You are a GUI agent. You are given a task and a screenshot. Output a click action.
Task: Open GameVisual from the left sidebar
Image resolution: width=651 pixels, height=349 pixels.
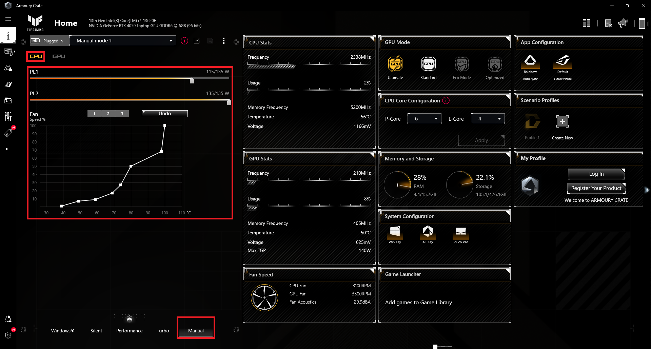pos(8,84)
